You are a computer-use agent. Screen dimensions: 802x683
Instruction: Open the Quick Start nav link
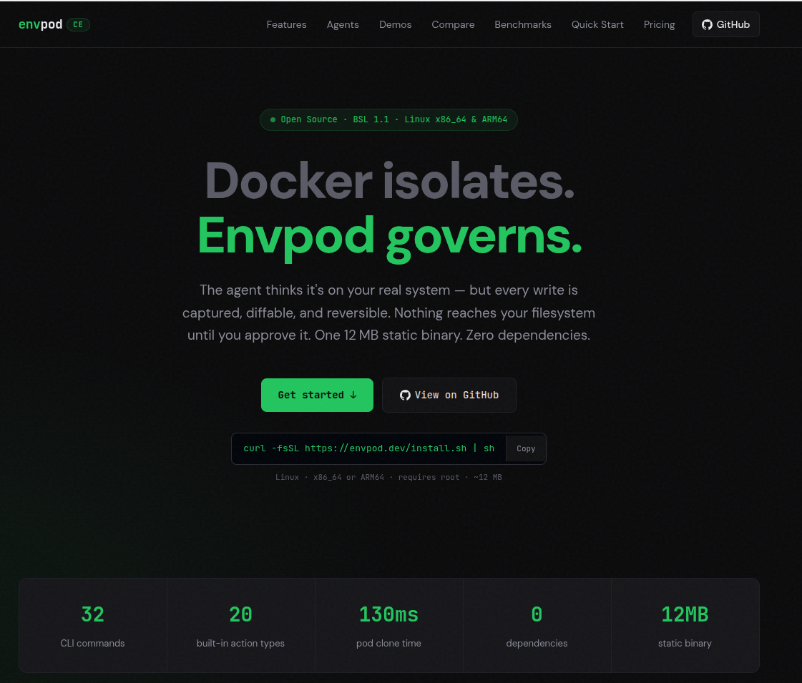tap(597, 24)
